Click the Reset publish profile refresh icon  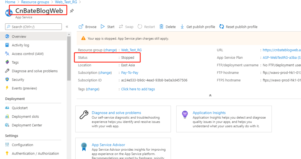pos(222,26)
